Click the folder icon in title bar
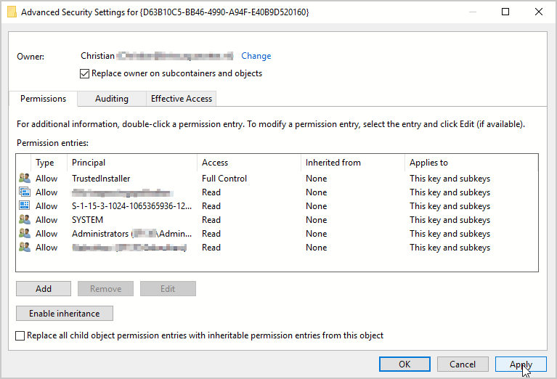The image size is (557, 379). (x=12, y=12)
